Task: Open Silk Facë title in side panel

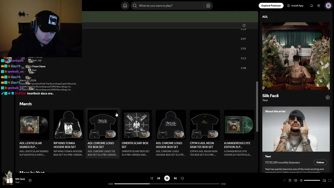Action: click(x=271, y=96)
